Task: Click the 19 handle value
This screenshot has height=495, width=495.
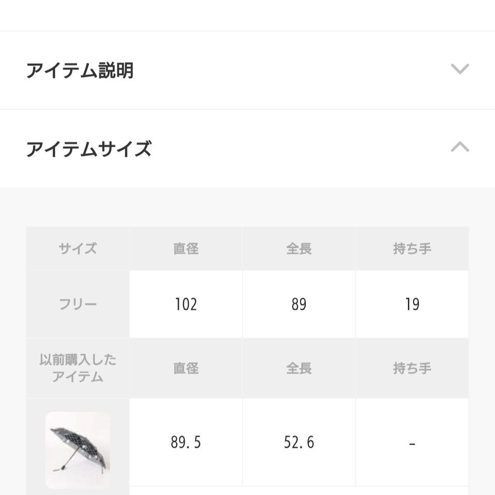Action: (412, 304)
